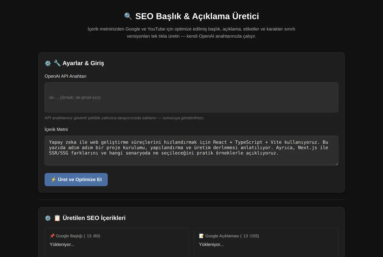Screen dimensions: 383x257
Task: Click the Üret ve Optimize Et button
Action: coord(76,180)
